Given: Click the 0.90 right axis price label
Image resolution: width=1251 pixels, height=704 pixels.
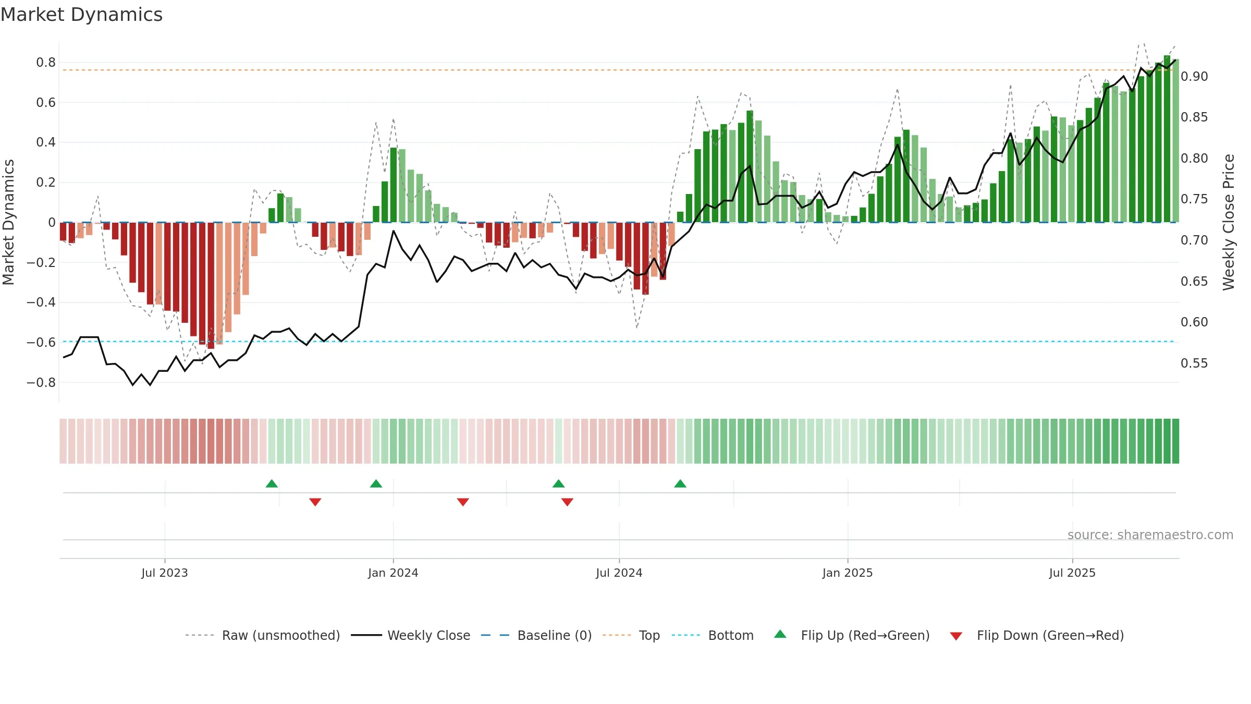Looking at the screenshot, I should pyautogui.click(x=1194, y=77).
